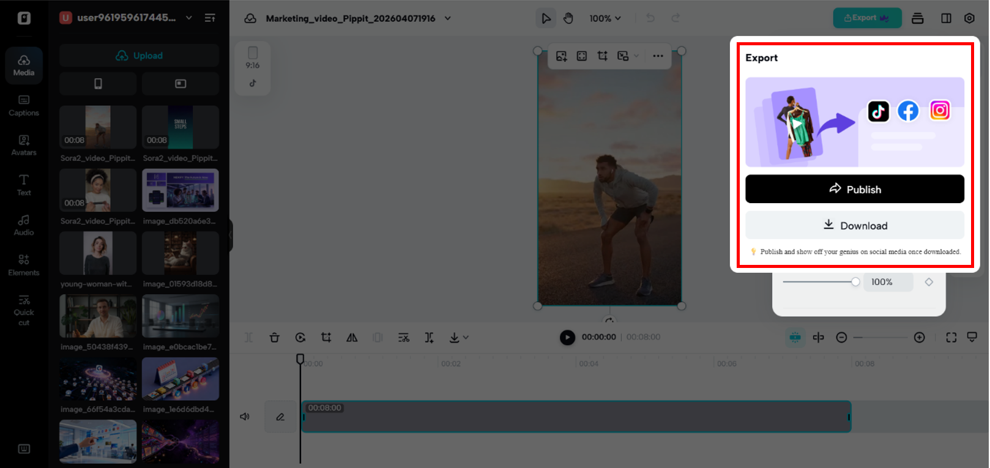Viewport: 990px width, 468px height.
Task: Play the timeline preview
Action: pyautogui.click(x=567, y=338)
